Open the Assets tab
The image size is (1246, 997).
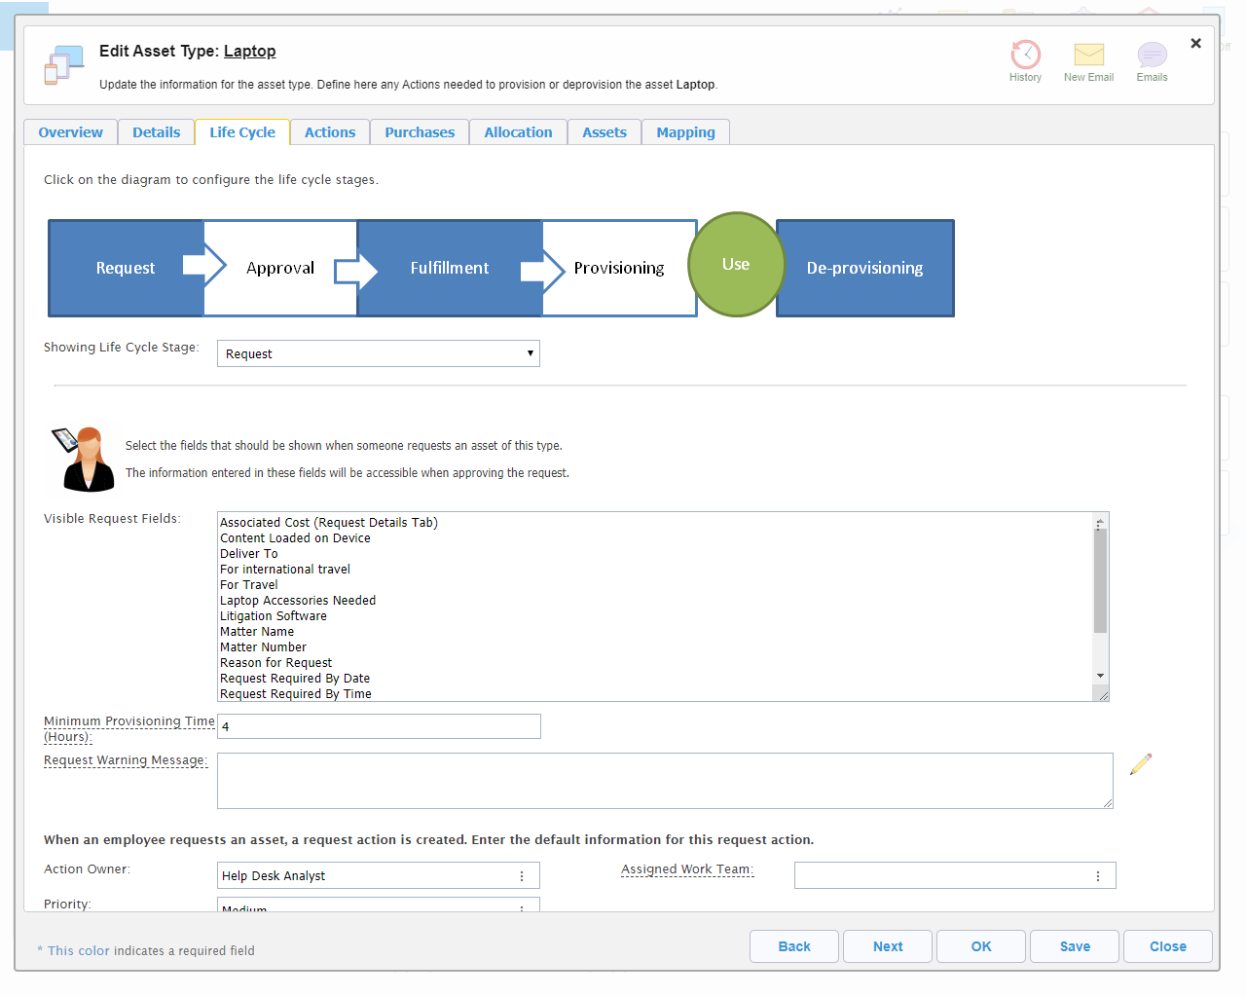coord(605,132)
